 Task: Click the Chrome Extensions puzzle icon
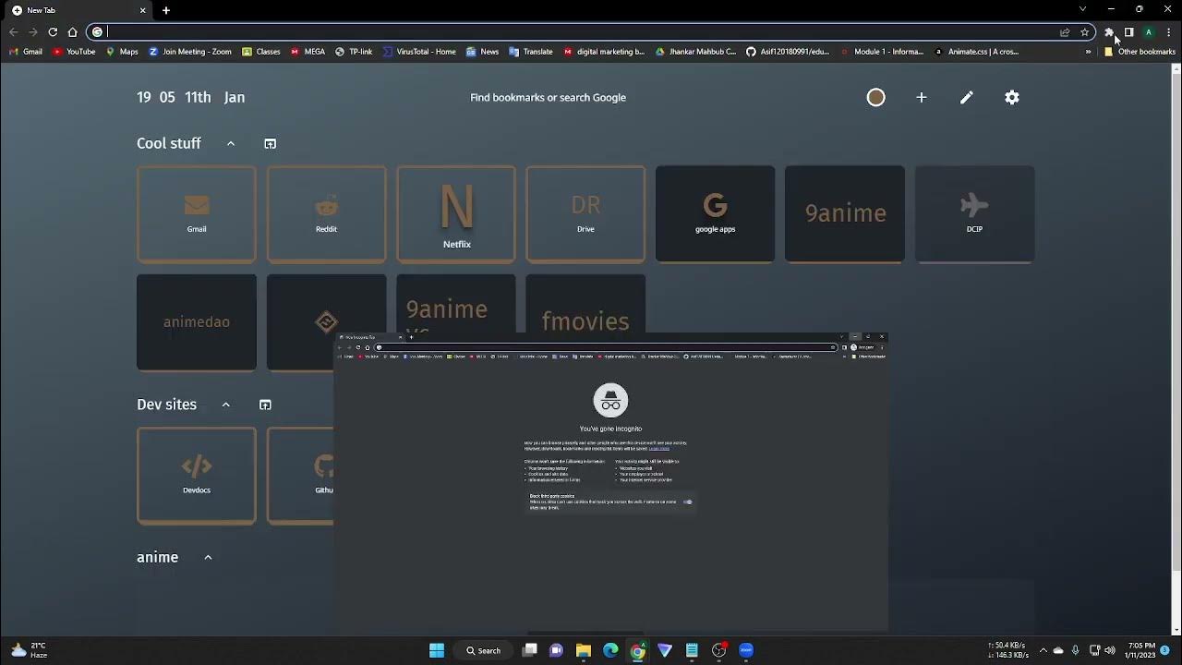1109,32
